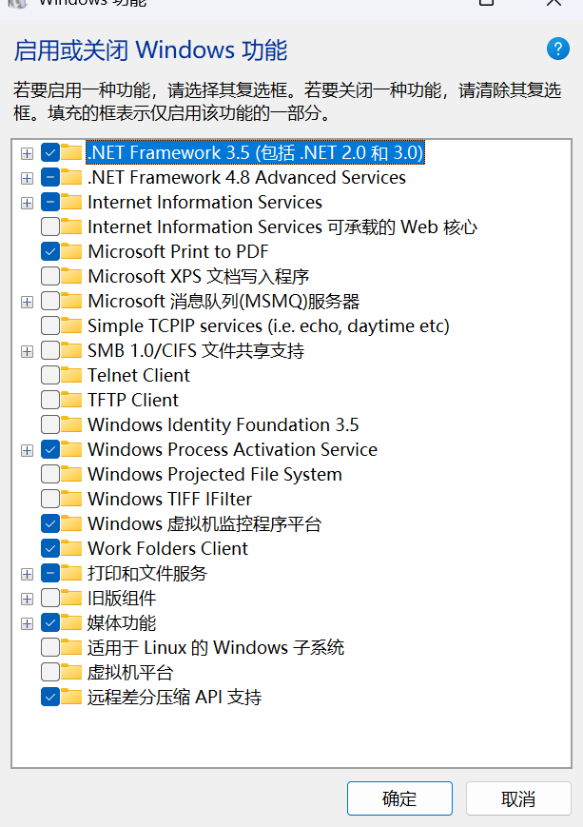The image size is (583, 827).
Task: Expand the 媒体功能 tree node
Action: 27,622
